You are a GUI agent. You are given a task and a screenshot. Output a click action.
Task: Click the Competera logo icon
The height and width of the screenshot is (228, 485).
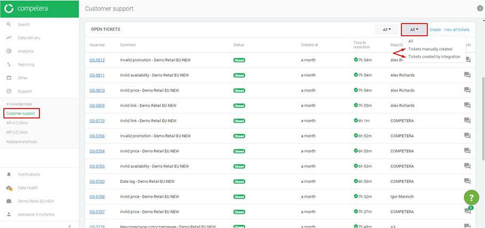pyautogui.click(x=9, y=9)
